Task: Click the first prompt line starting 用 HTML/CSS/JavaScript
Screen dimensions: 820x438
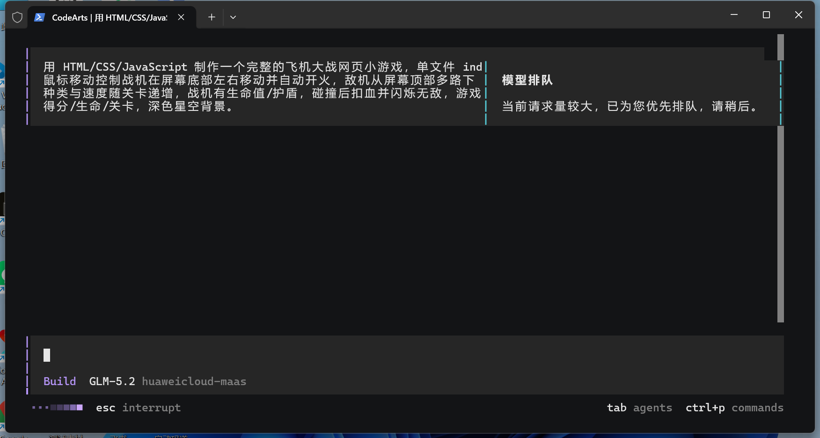Action: [x=263, y=67]
